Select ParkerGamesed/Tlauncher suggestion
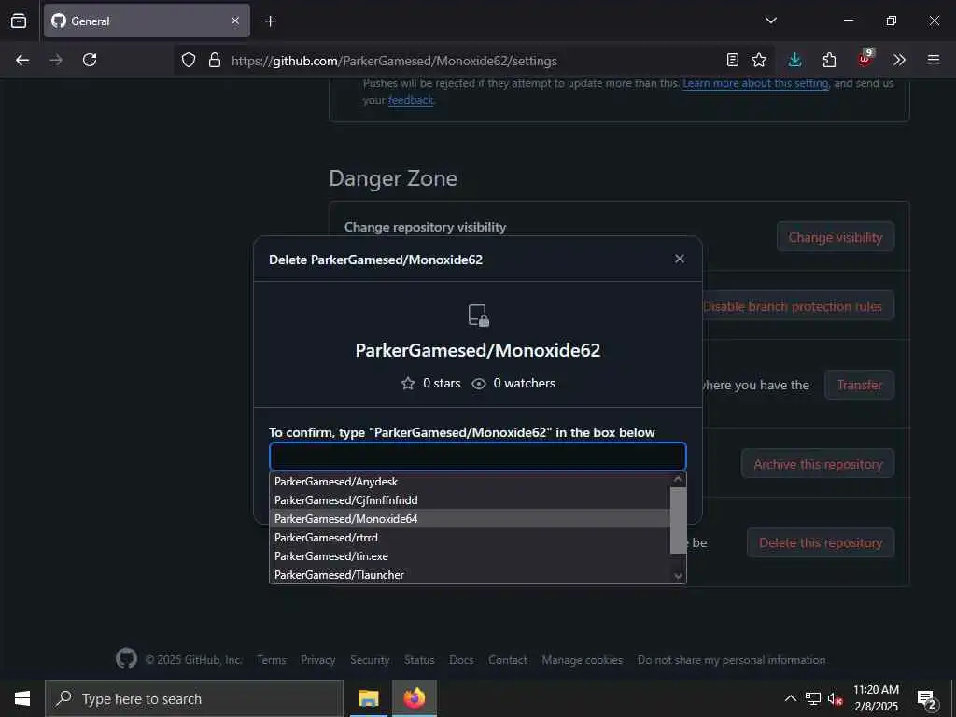 (470, 575)
